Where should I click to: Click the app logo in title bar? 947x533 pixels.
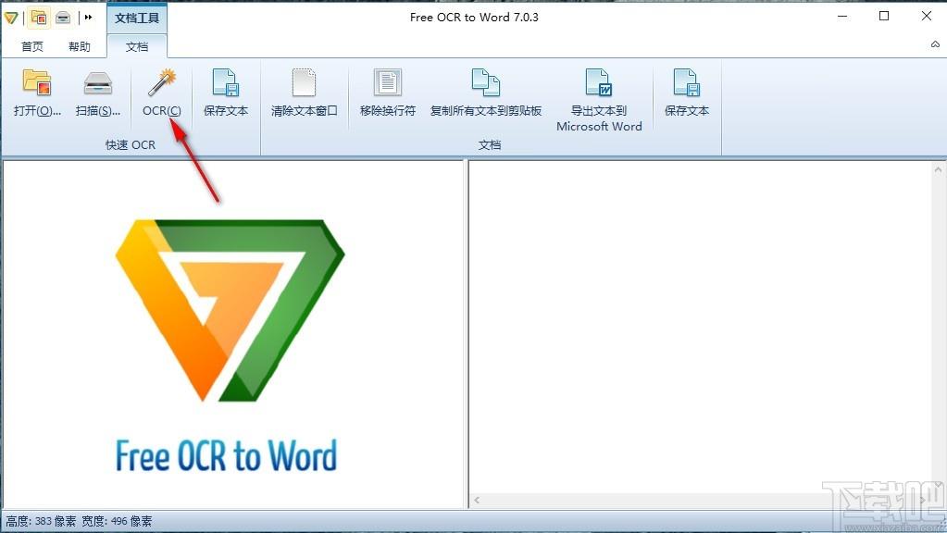[11, 18]
